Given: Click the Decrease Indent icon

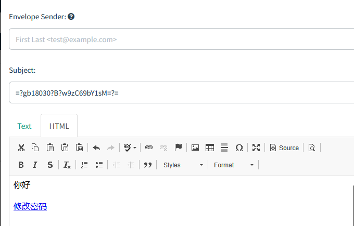Looking at the screenshot, I should pyautogui.click(x=116, y=165).
